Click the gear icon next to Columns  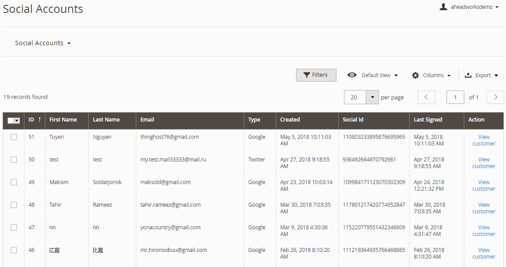[x=415, y=75]
